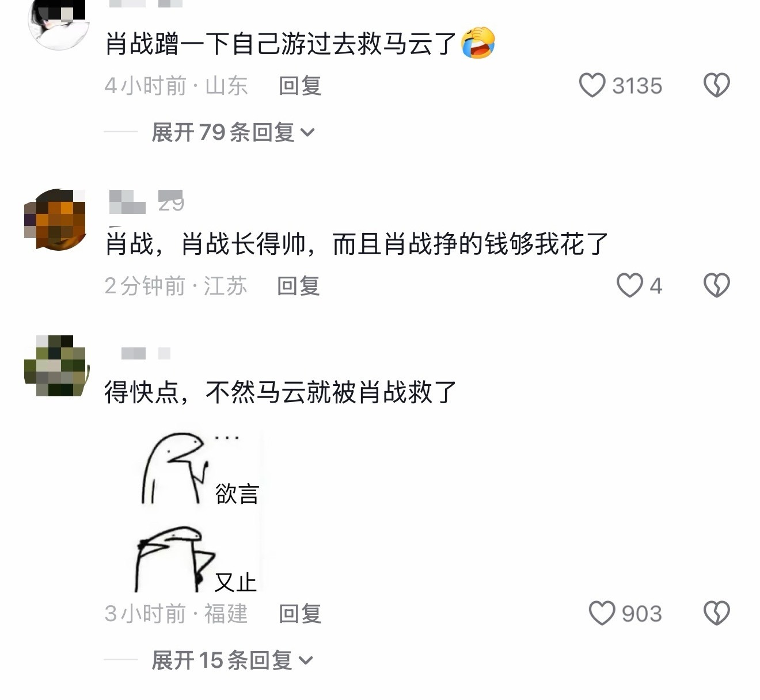Like the comment with 3135 likes
Image resolution: width=760 pixels, height=700 pixels.
tap(592, 86)
